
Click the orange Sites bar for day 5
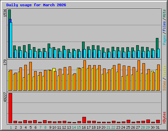pos(31,76)
